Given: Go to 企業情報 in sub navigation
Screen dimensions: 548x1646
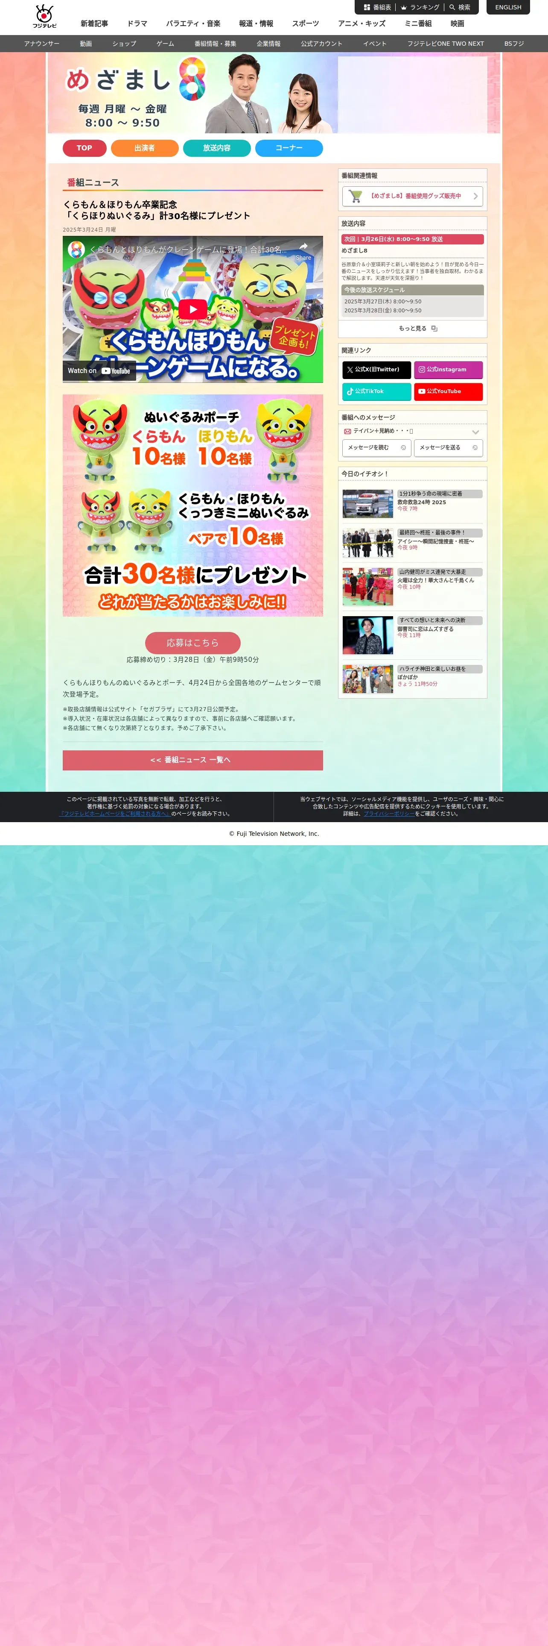Looking at the screenshot, I should [268, 44].
